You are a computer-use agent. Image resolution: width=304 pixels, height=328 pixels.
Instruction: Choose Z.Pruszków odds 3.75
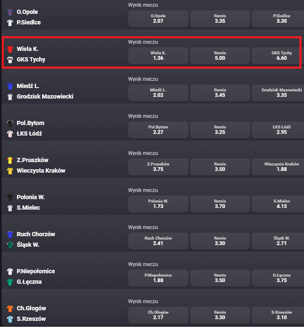[x=158, y=167]
